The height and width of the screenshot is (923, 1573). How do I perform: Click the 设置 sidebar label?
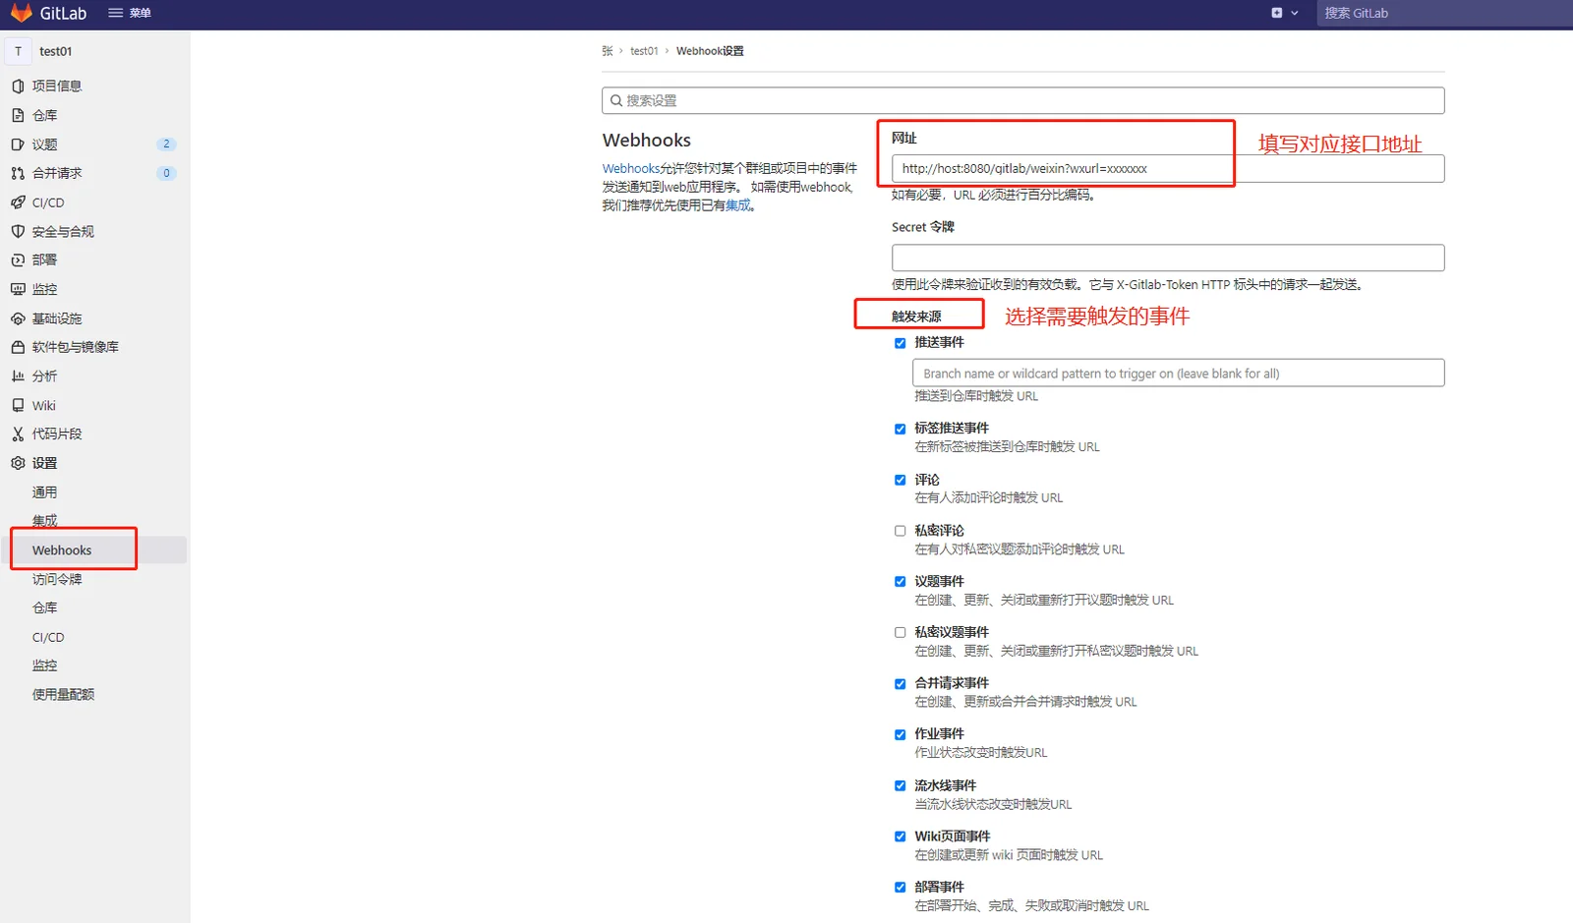[44, 463]
